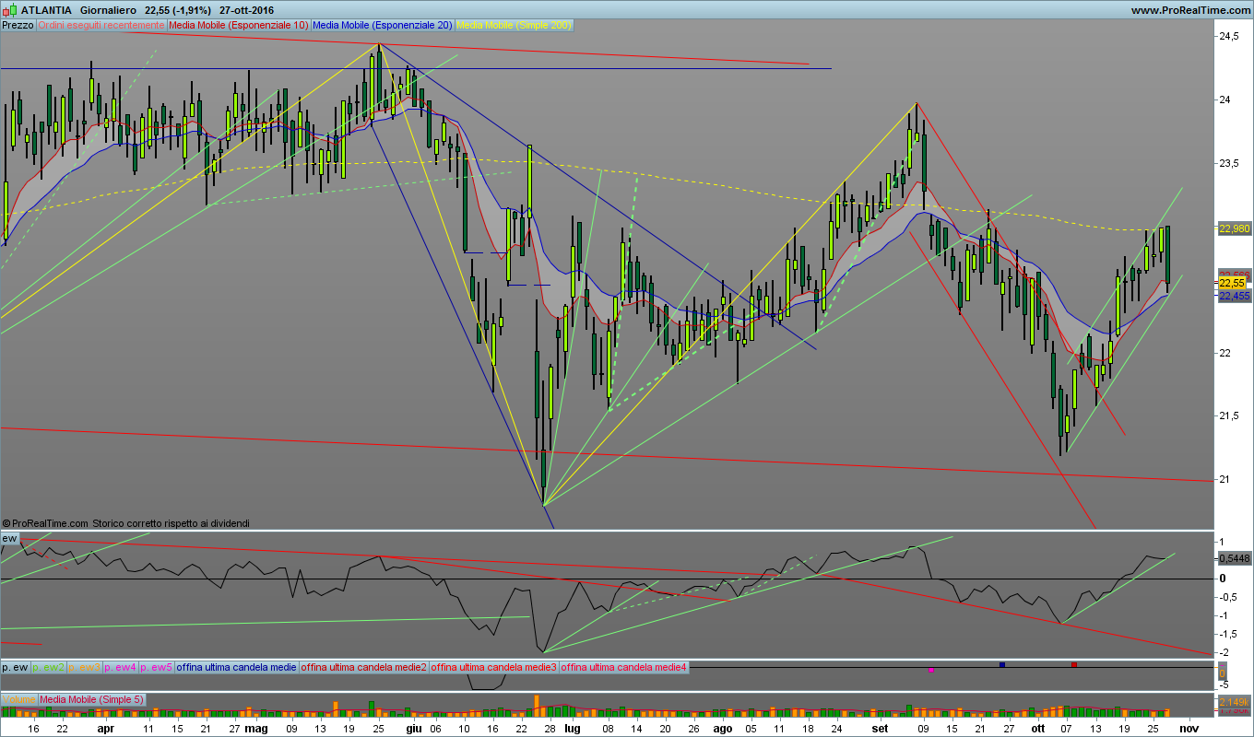The height and width of the screenshot is (737, 1254).
Task: Click the mag month label on time axis
Action: pos(257,728)
